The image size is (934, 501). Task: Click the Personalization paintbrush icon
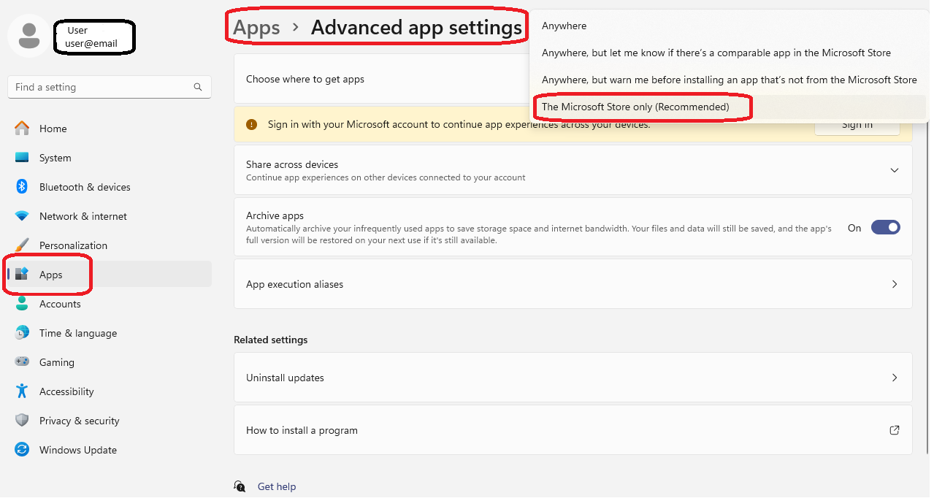click(x=22, y=245)
